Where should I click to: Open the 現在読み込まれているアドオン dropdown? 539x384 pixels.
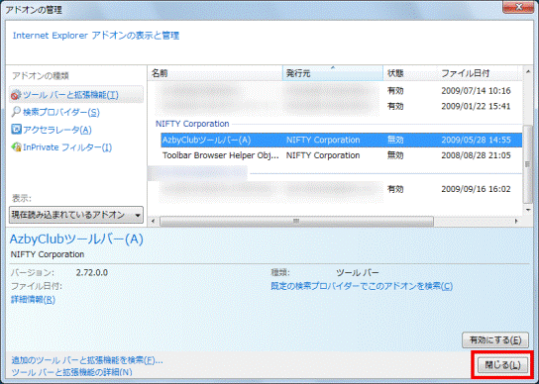[76, 215]
